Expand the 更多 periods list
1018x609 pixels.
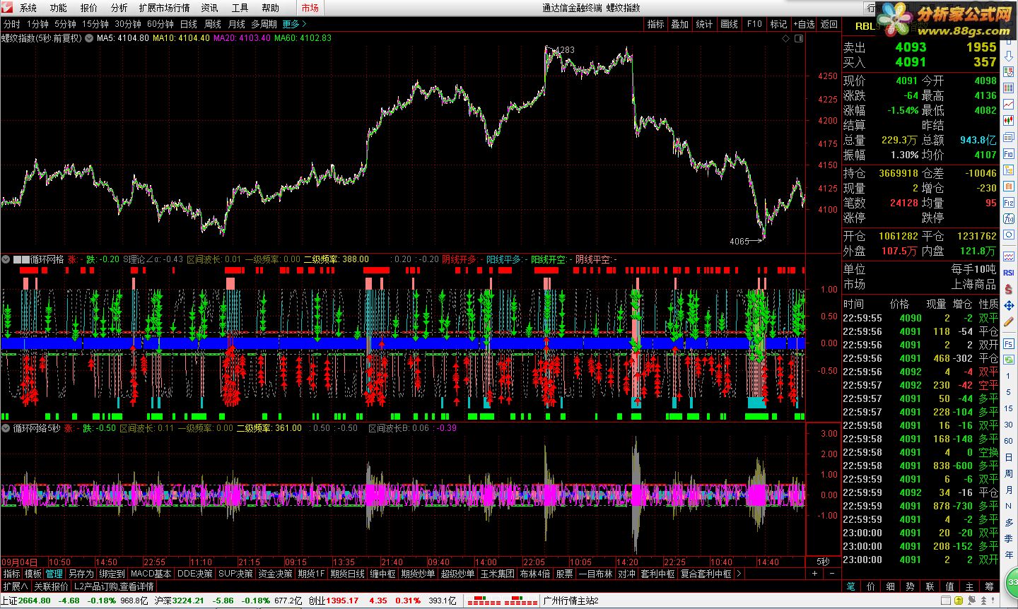(x=294, y=24)
